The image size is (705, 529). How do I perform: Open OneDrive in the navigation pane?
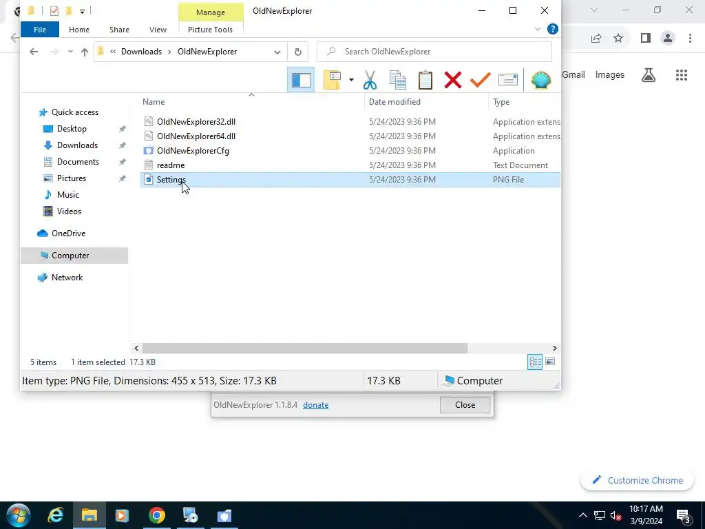68,234
